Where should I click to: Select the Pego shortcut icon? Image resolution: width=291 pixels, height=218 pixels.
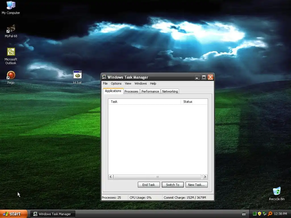point(11,77)
